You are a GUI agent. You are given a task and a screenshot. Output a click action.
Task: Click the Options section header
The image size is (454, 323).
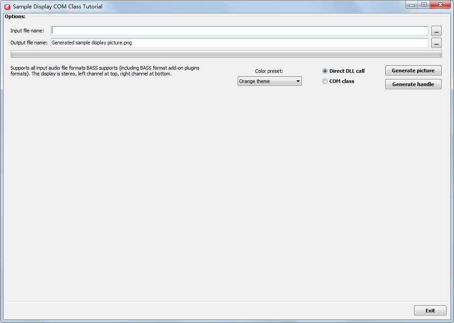(15, 16)
